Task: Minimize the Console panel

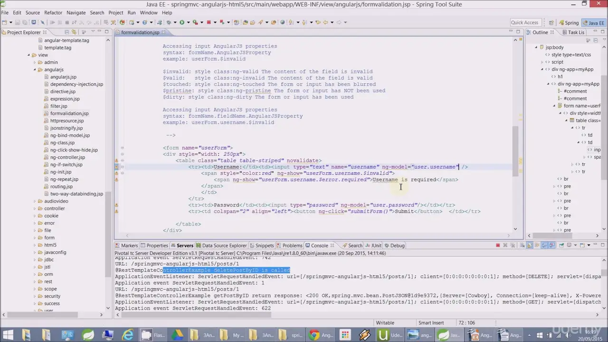Action: pyautogui.click(x=595, y=245)
